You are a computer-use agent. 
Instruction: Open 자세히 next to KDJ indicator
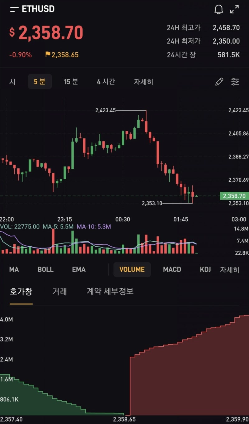230,269
